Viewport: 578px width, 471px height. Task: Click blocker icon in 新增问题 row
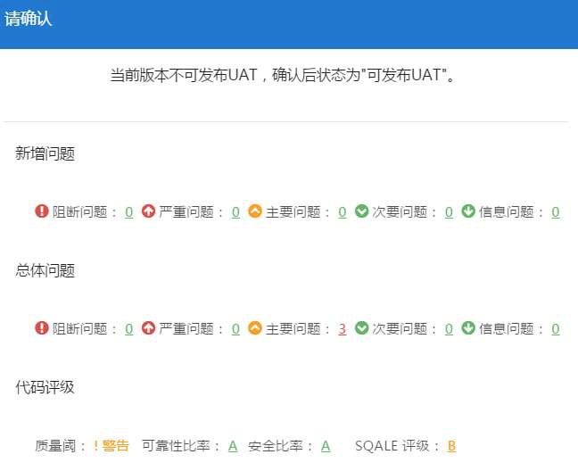(x=42, y=211)
